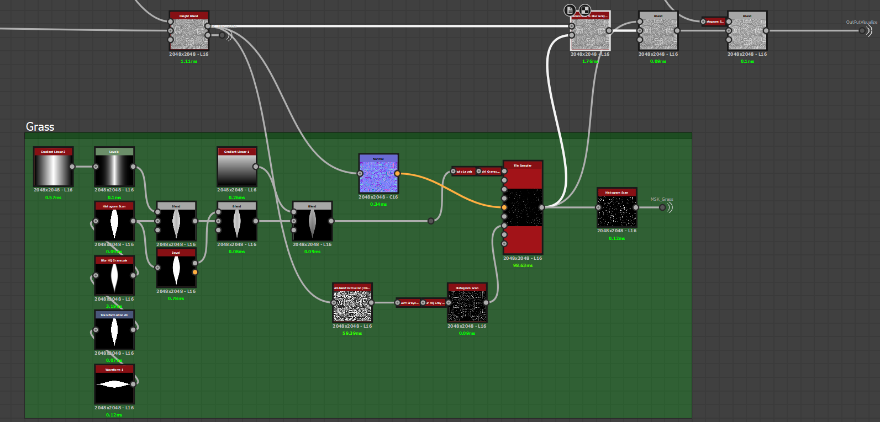The width and height of the screenshot is (880, 422).
Task: Click the reroute dot beside Height Blend node
Action: (222, 35)
